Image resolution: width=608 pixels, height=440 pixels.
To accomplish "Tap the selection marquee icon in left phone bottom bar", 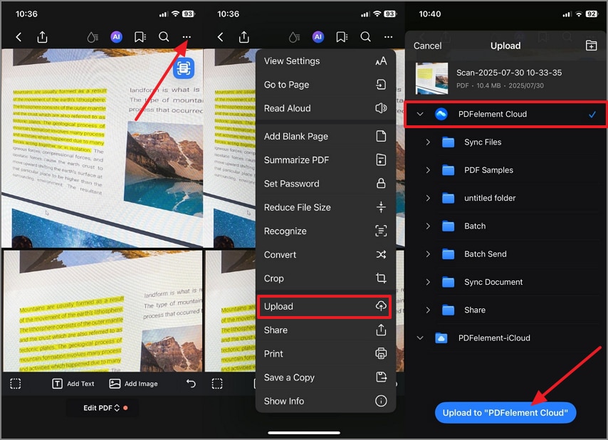I will (x=16, y=384).
